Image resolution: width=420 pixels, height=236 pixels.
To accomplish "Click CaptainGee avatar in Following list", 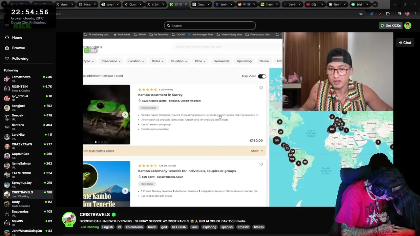I will pyautogui.click(x=7, y=156).
